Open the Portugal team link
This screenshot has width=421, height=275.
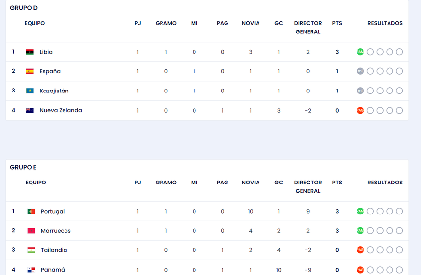53,211
